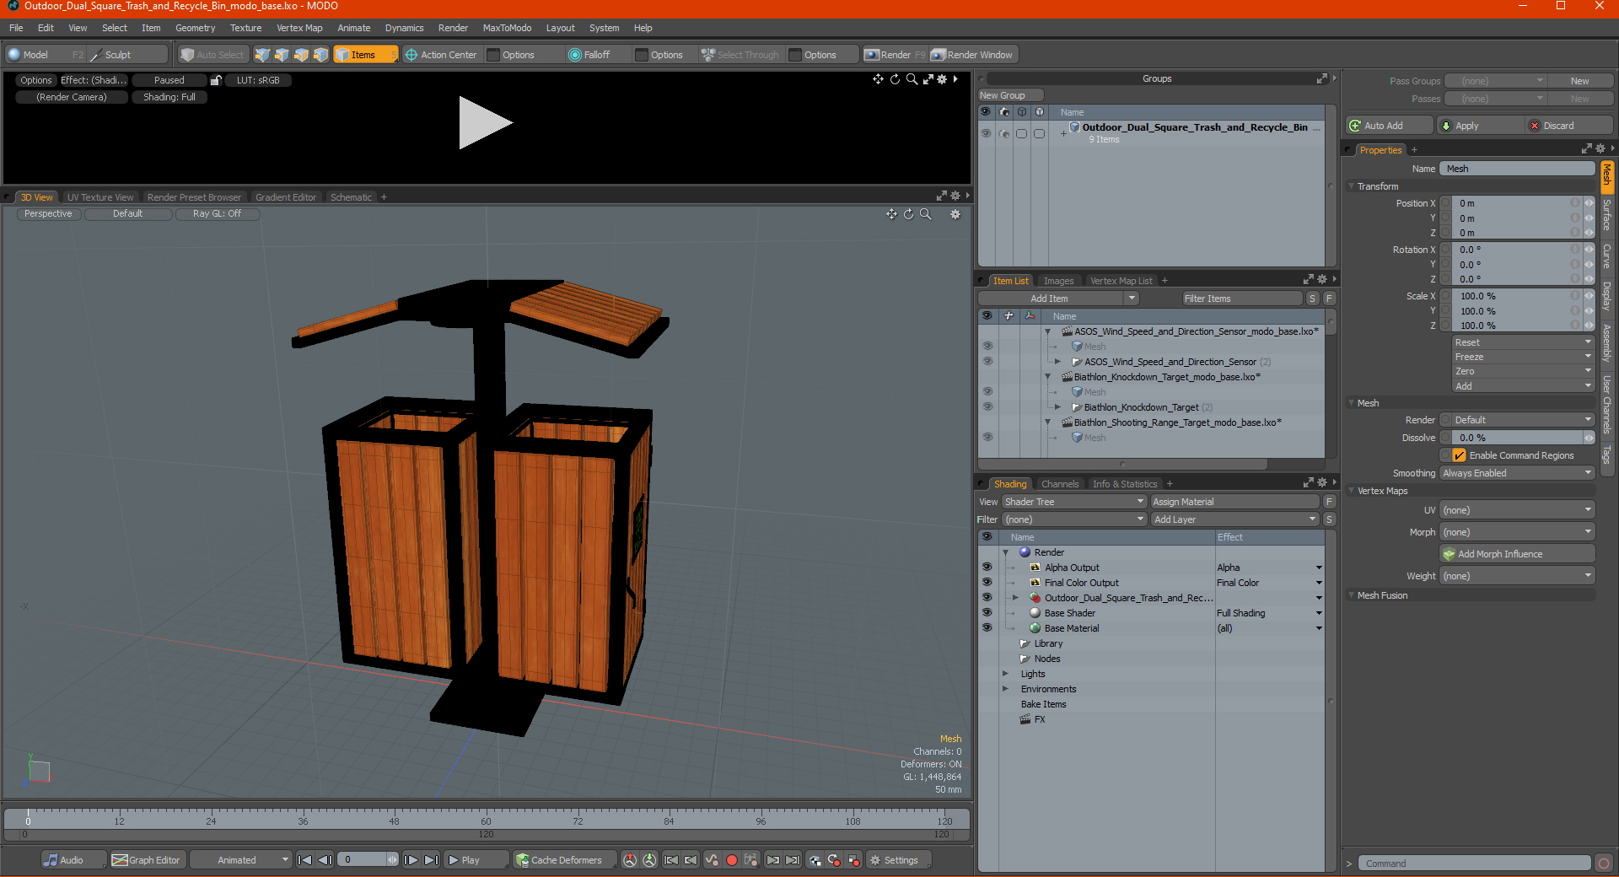The height and width of the screenshot is (877, 1619).
Task: Expand the Environments tree node
Action: (x=1005, y=689)
